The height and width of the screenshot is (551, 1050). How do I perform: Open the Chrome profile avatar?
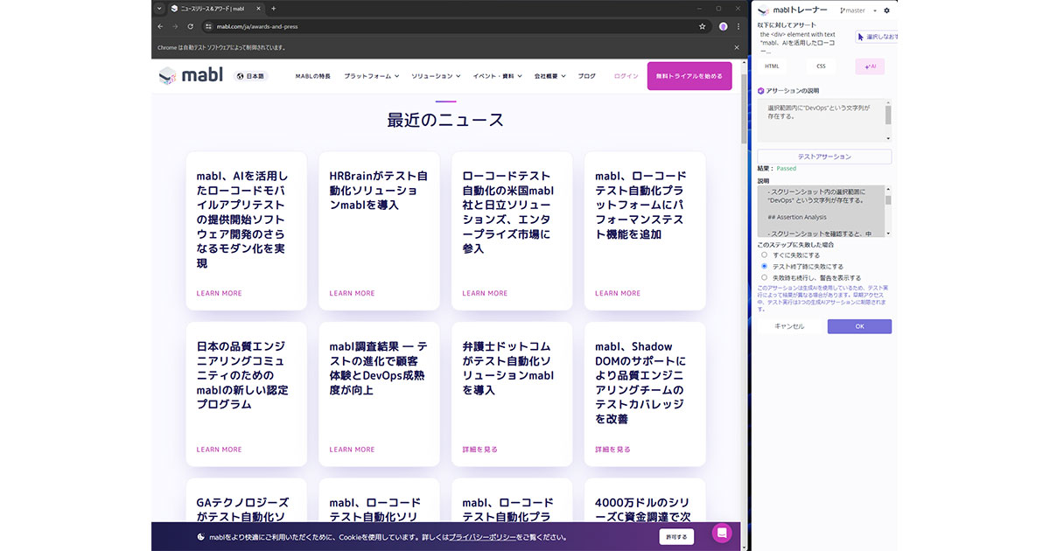723,26
